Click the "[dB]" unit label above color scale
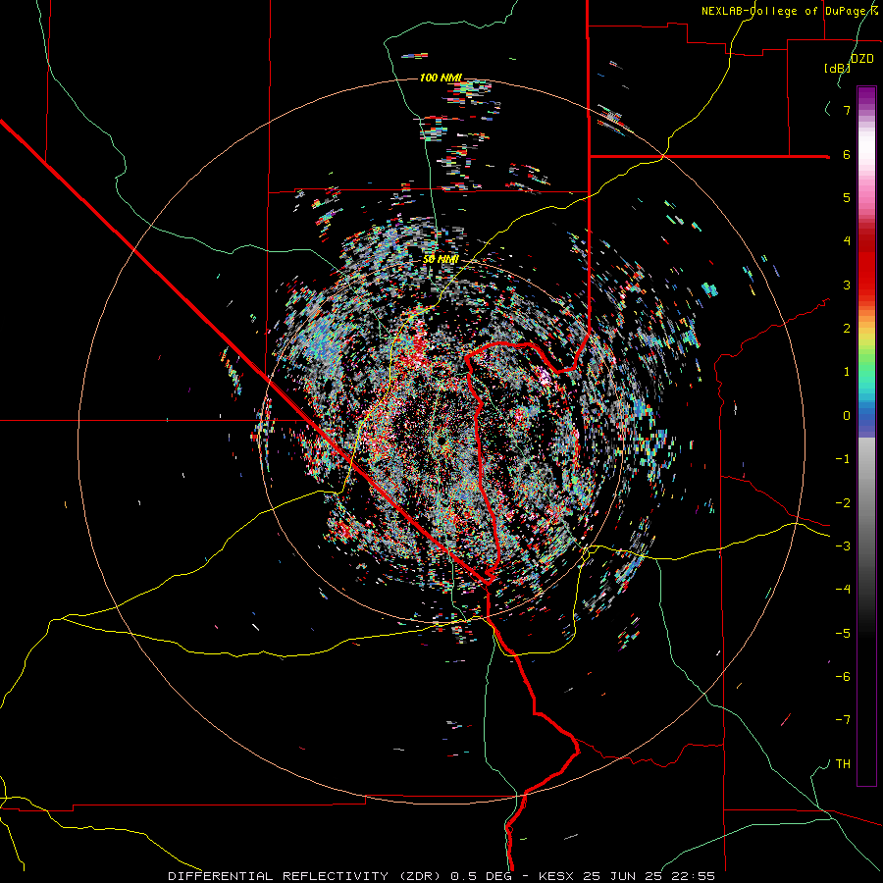This screenshot has width=883, height=883. (x=838, y=68)
